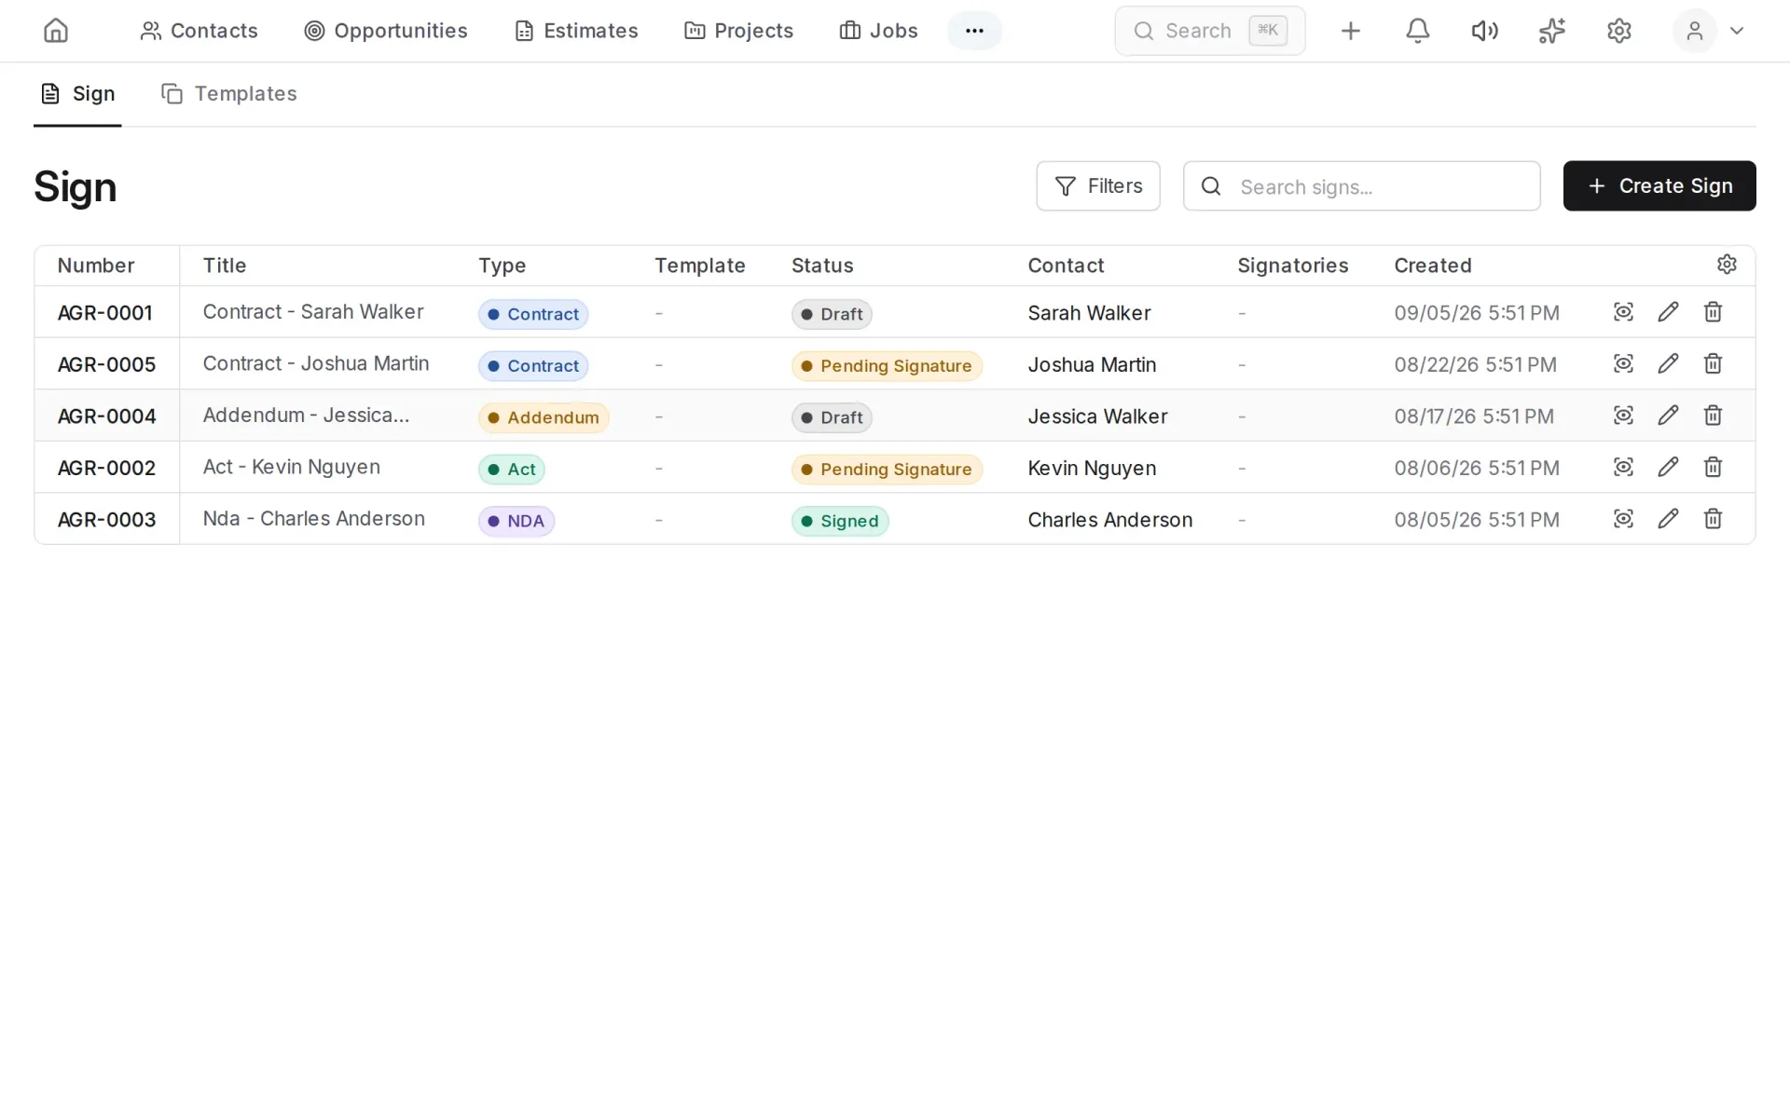Open Contacts in navigation
The height and width of the screenshot is (1118, 1790).
(199, 31)
